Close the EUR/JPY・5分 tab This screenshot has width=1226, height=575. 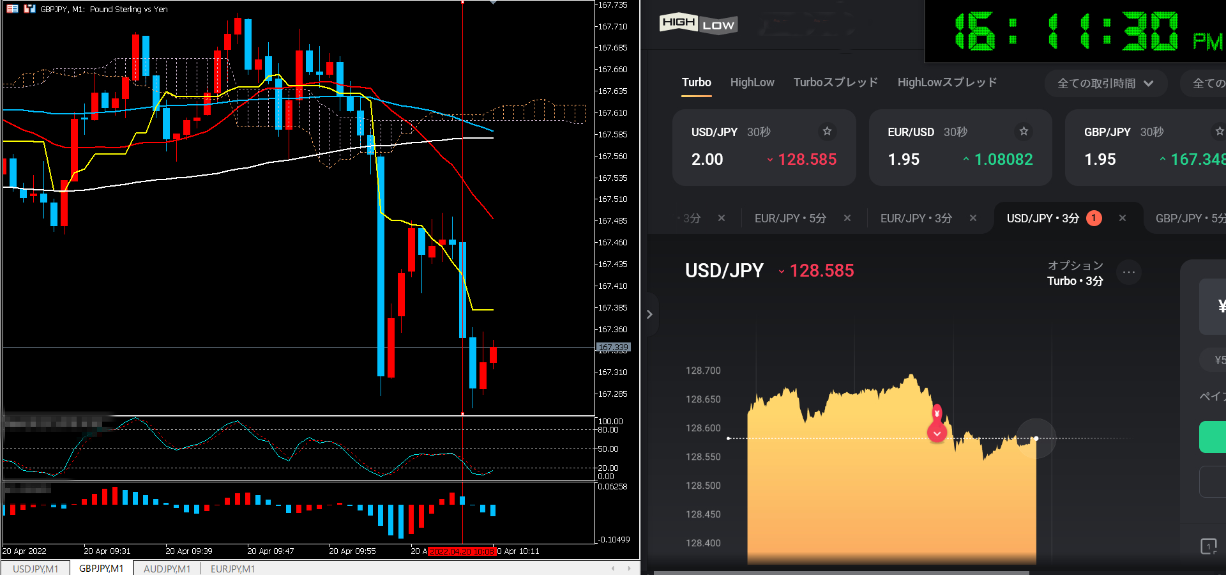(847, 218)
